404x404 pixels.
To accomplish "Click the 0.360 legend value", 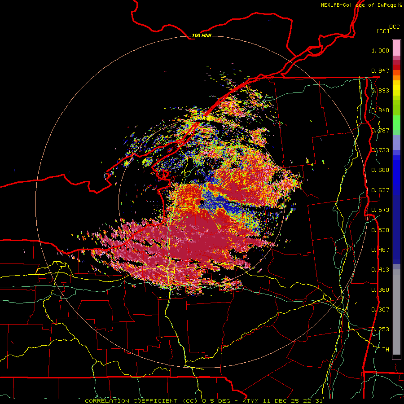I will [x=380, y=290].
